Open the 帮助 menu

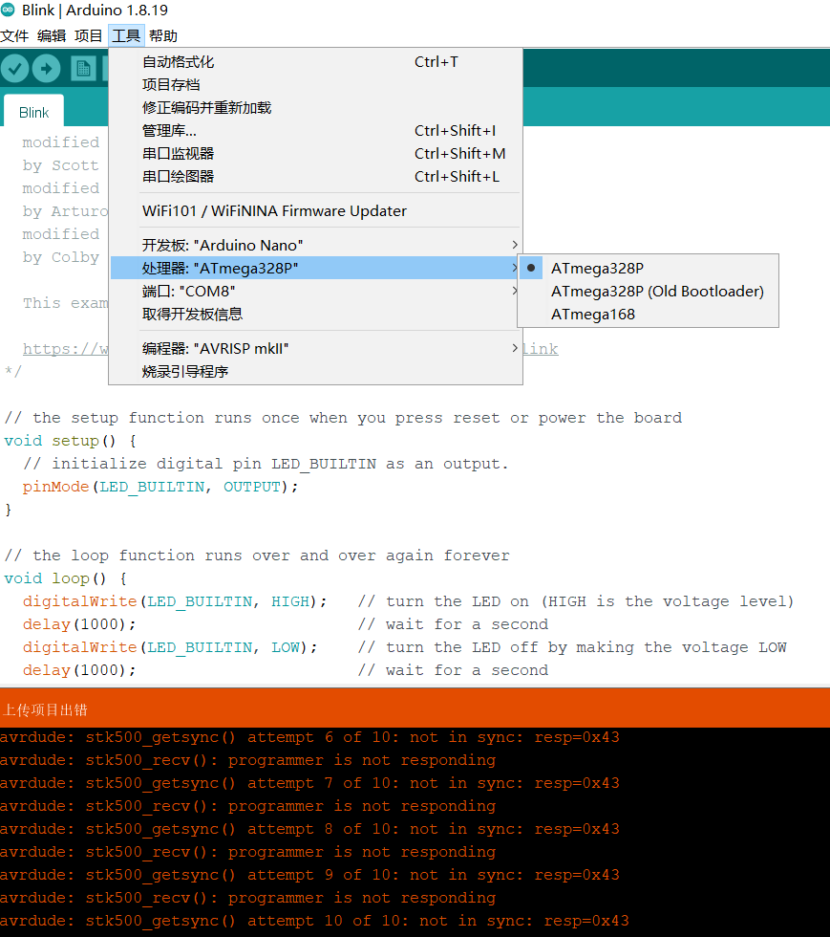point(163,36)
